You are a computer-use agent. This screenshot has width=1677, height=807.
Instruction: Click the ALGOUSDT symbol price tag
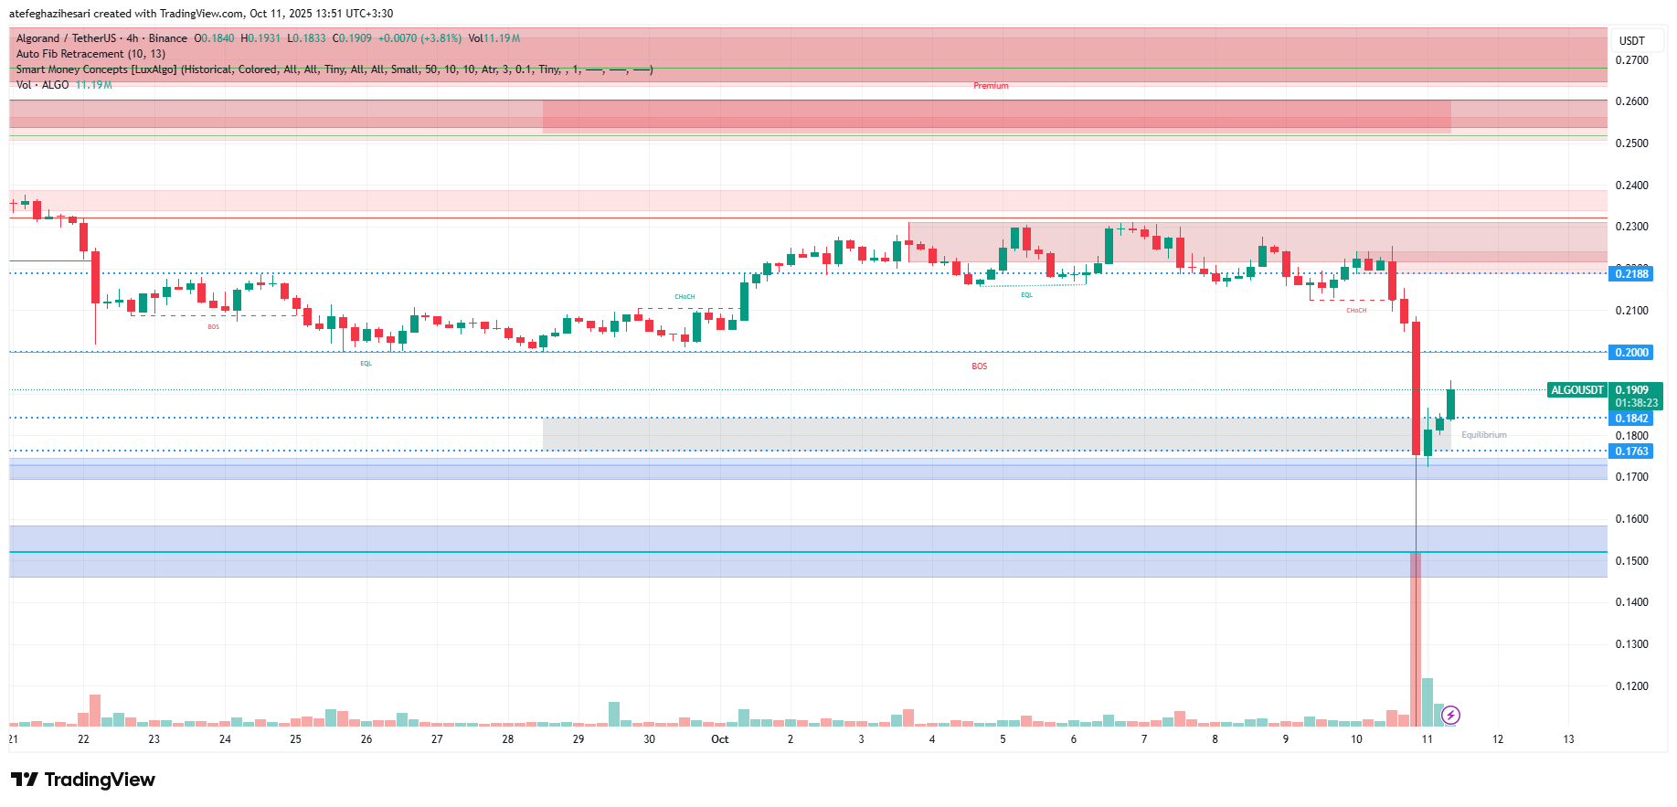coord(1576,390)
